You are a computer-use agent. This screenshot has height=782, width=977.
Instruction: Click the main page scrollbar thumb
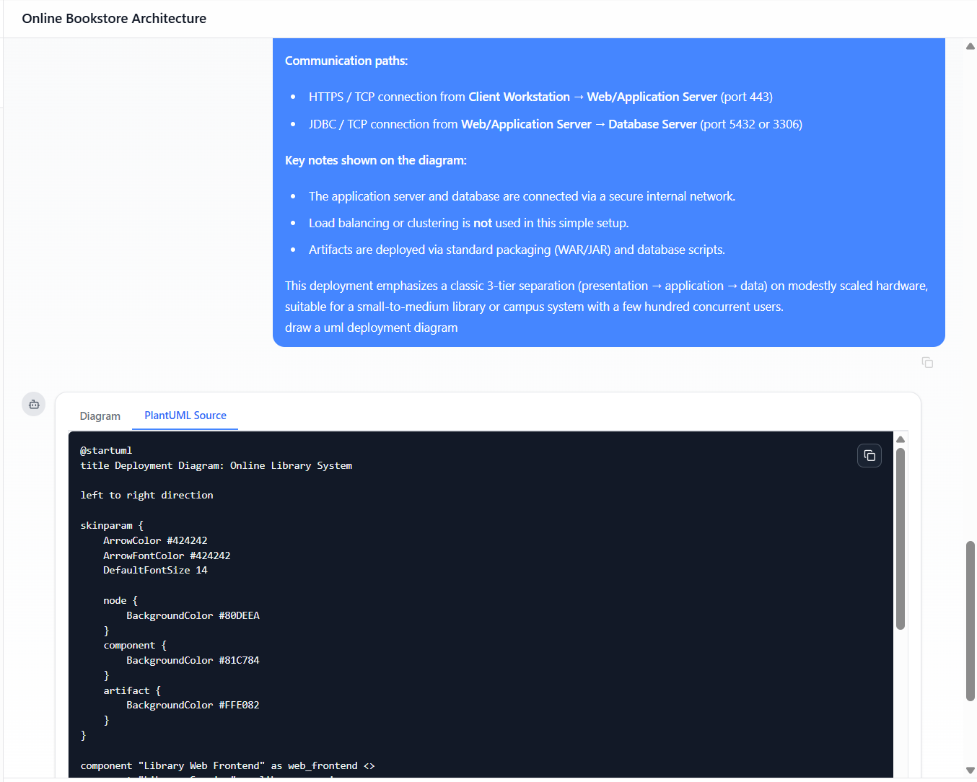click(x=970, y=620)
